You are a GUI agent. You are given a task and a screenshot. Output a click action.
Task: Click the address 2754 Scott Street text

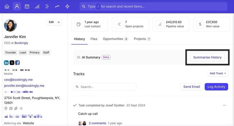click(x=32, y=100)
